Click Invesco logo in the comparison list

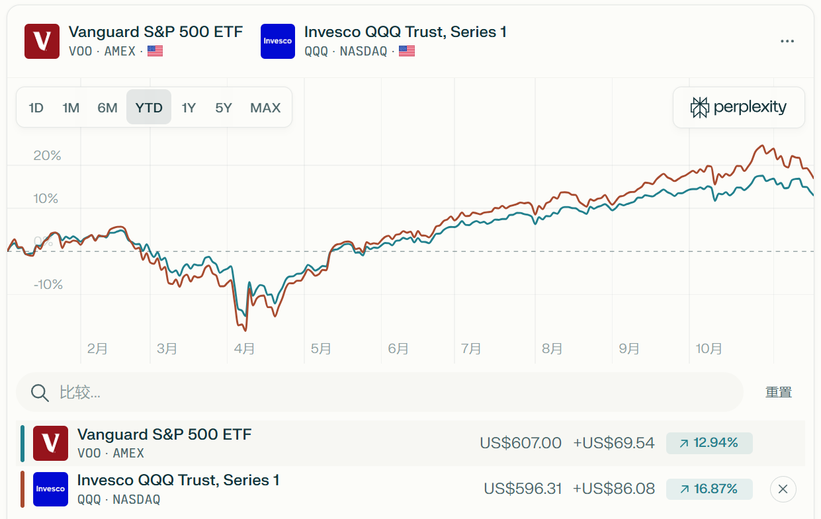click(50, 489)
